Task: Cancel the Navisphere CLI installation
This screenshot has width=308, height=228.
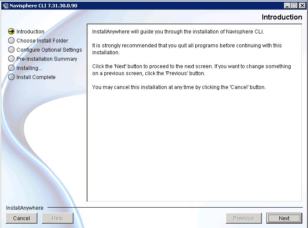Action: click(21, 218)
